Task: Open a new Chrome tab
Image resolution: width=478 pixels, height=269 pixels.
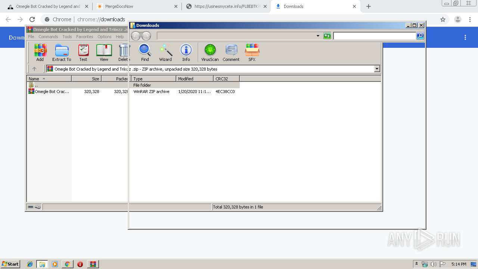Action: pos(369,6)
